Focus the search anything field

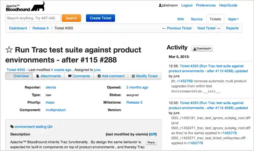click(33, 18)
